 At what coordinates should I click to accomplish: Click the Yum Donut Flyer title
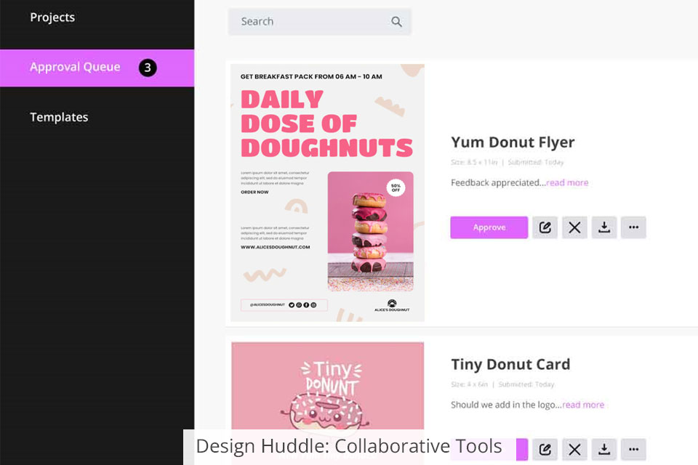(513, 142)
